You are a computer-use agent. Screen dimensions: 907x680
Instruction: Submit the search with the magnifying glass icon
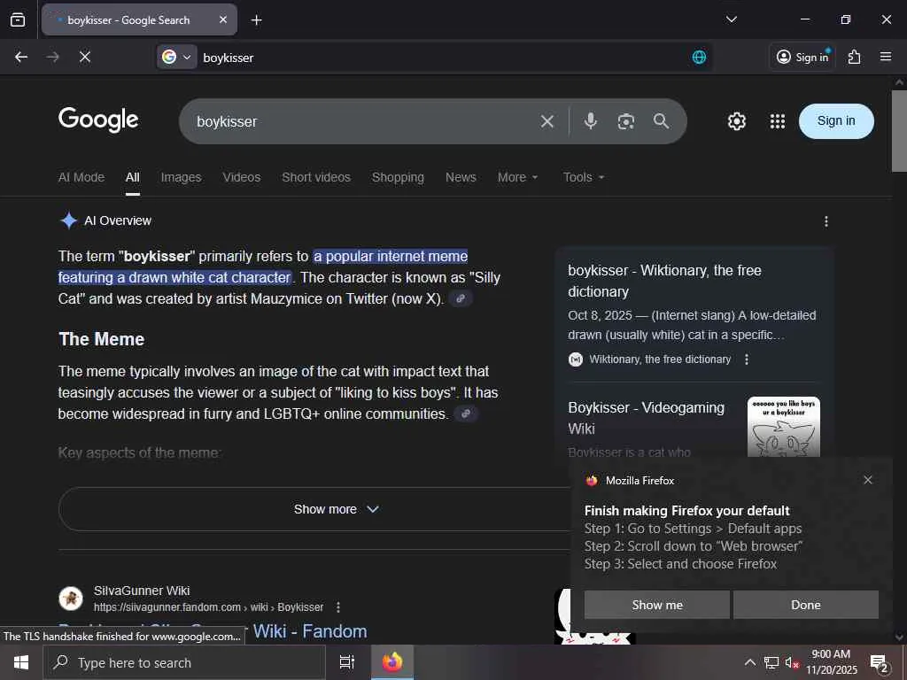(x=661, y=120)
